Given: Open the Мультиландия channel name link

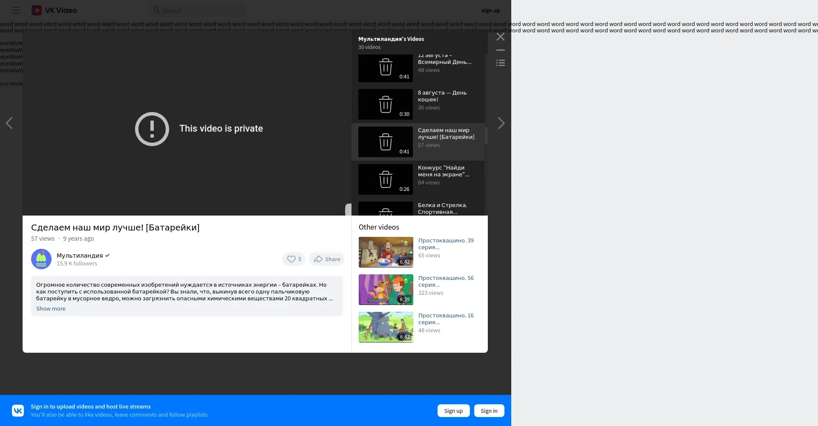Looking at the screenshot, I should (x=80, y=256).
